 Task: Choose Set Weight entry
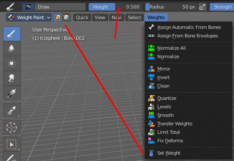[x=189, y=153]
